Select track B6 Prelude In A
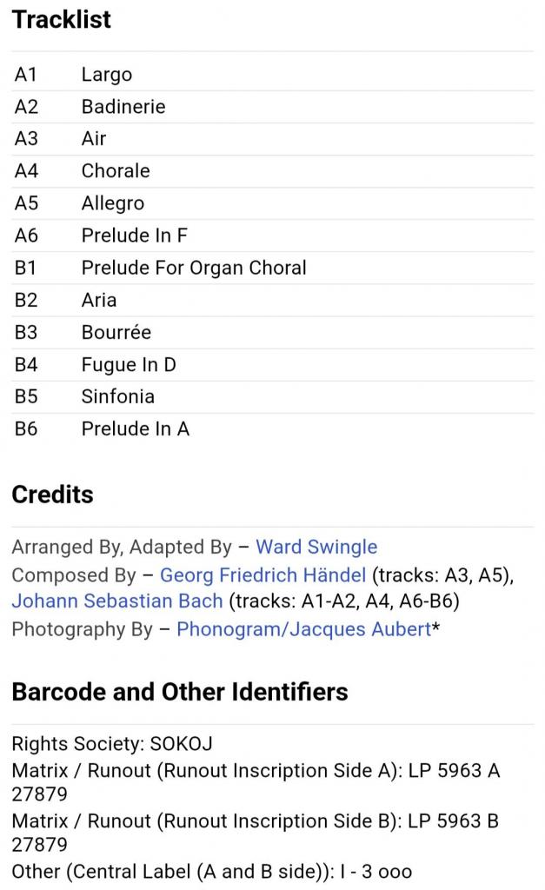The height and width of the screenshot is (890, 545). [x=135, y=428]
